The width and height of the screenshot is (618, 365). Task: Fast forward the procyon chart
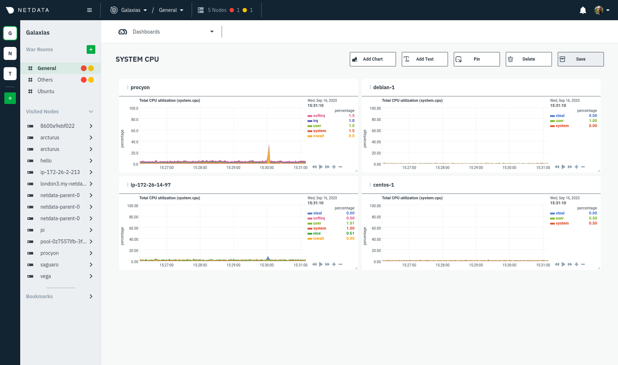[x=327, y=167]
